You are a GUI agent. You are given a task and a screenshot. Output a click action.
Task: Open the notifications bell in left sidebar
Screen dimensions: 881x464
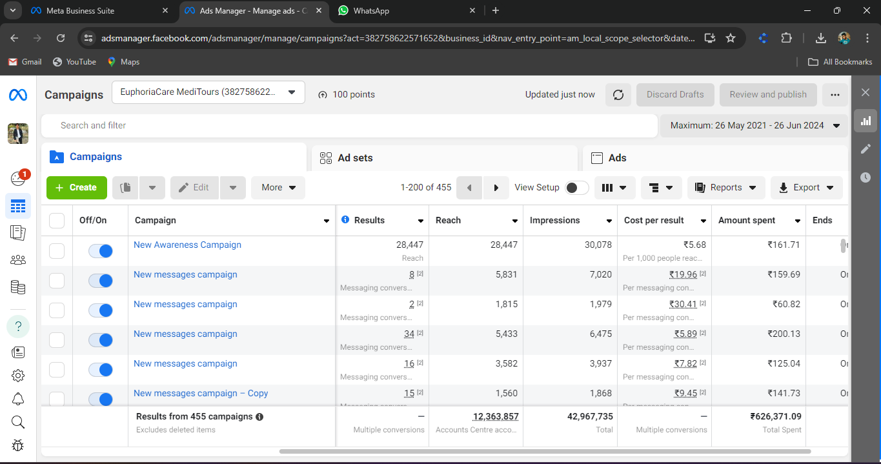click(x=18, y=399)
